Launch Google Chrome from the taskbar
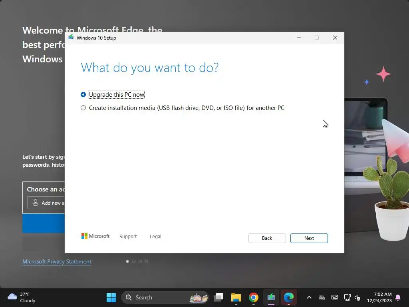This screenshot has width=409, height=307. coord(254,297)
